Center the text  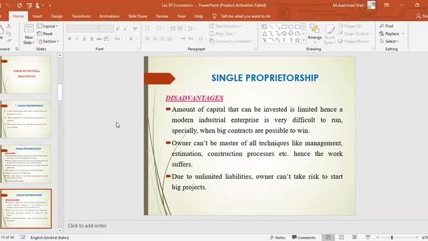[154, 39]
